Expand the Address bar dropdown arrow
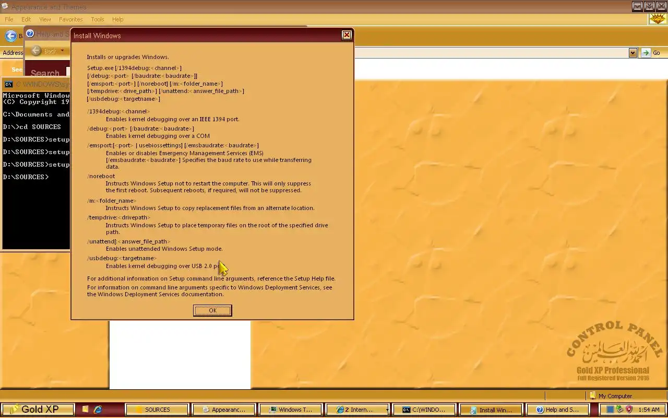The width and height of the screenshot is (668, 418). pos(633,53)
